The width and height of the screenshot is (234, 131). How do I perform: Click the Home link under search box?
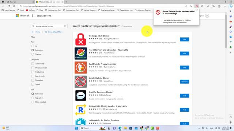click(x=36, y=32)
